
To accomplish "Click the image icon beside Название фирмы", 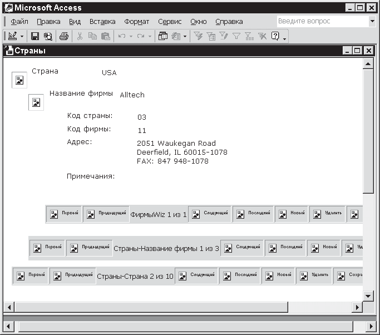I will (36, 102).
